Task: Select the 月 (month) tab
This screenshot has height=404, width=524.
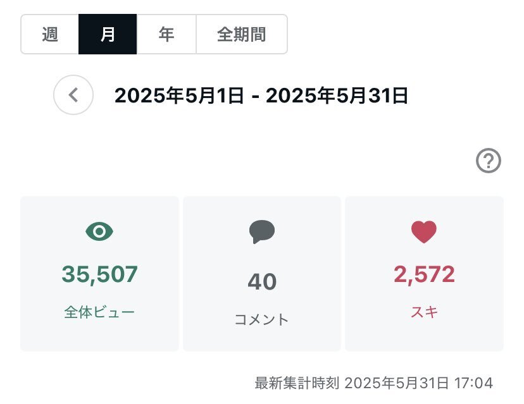Action: coord(108,34)
